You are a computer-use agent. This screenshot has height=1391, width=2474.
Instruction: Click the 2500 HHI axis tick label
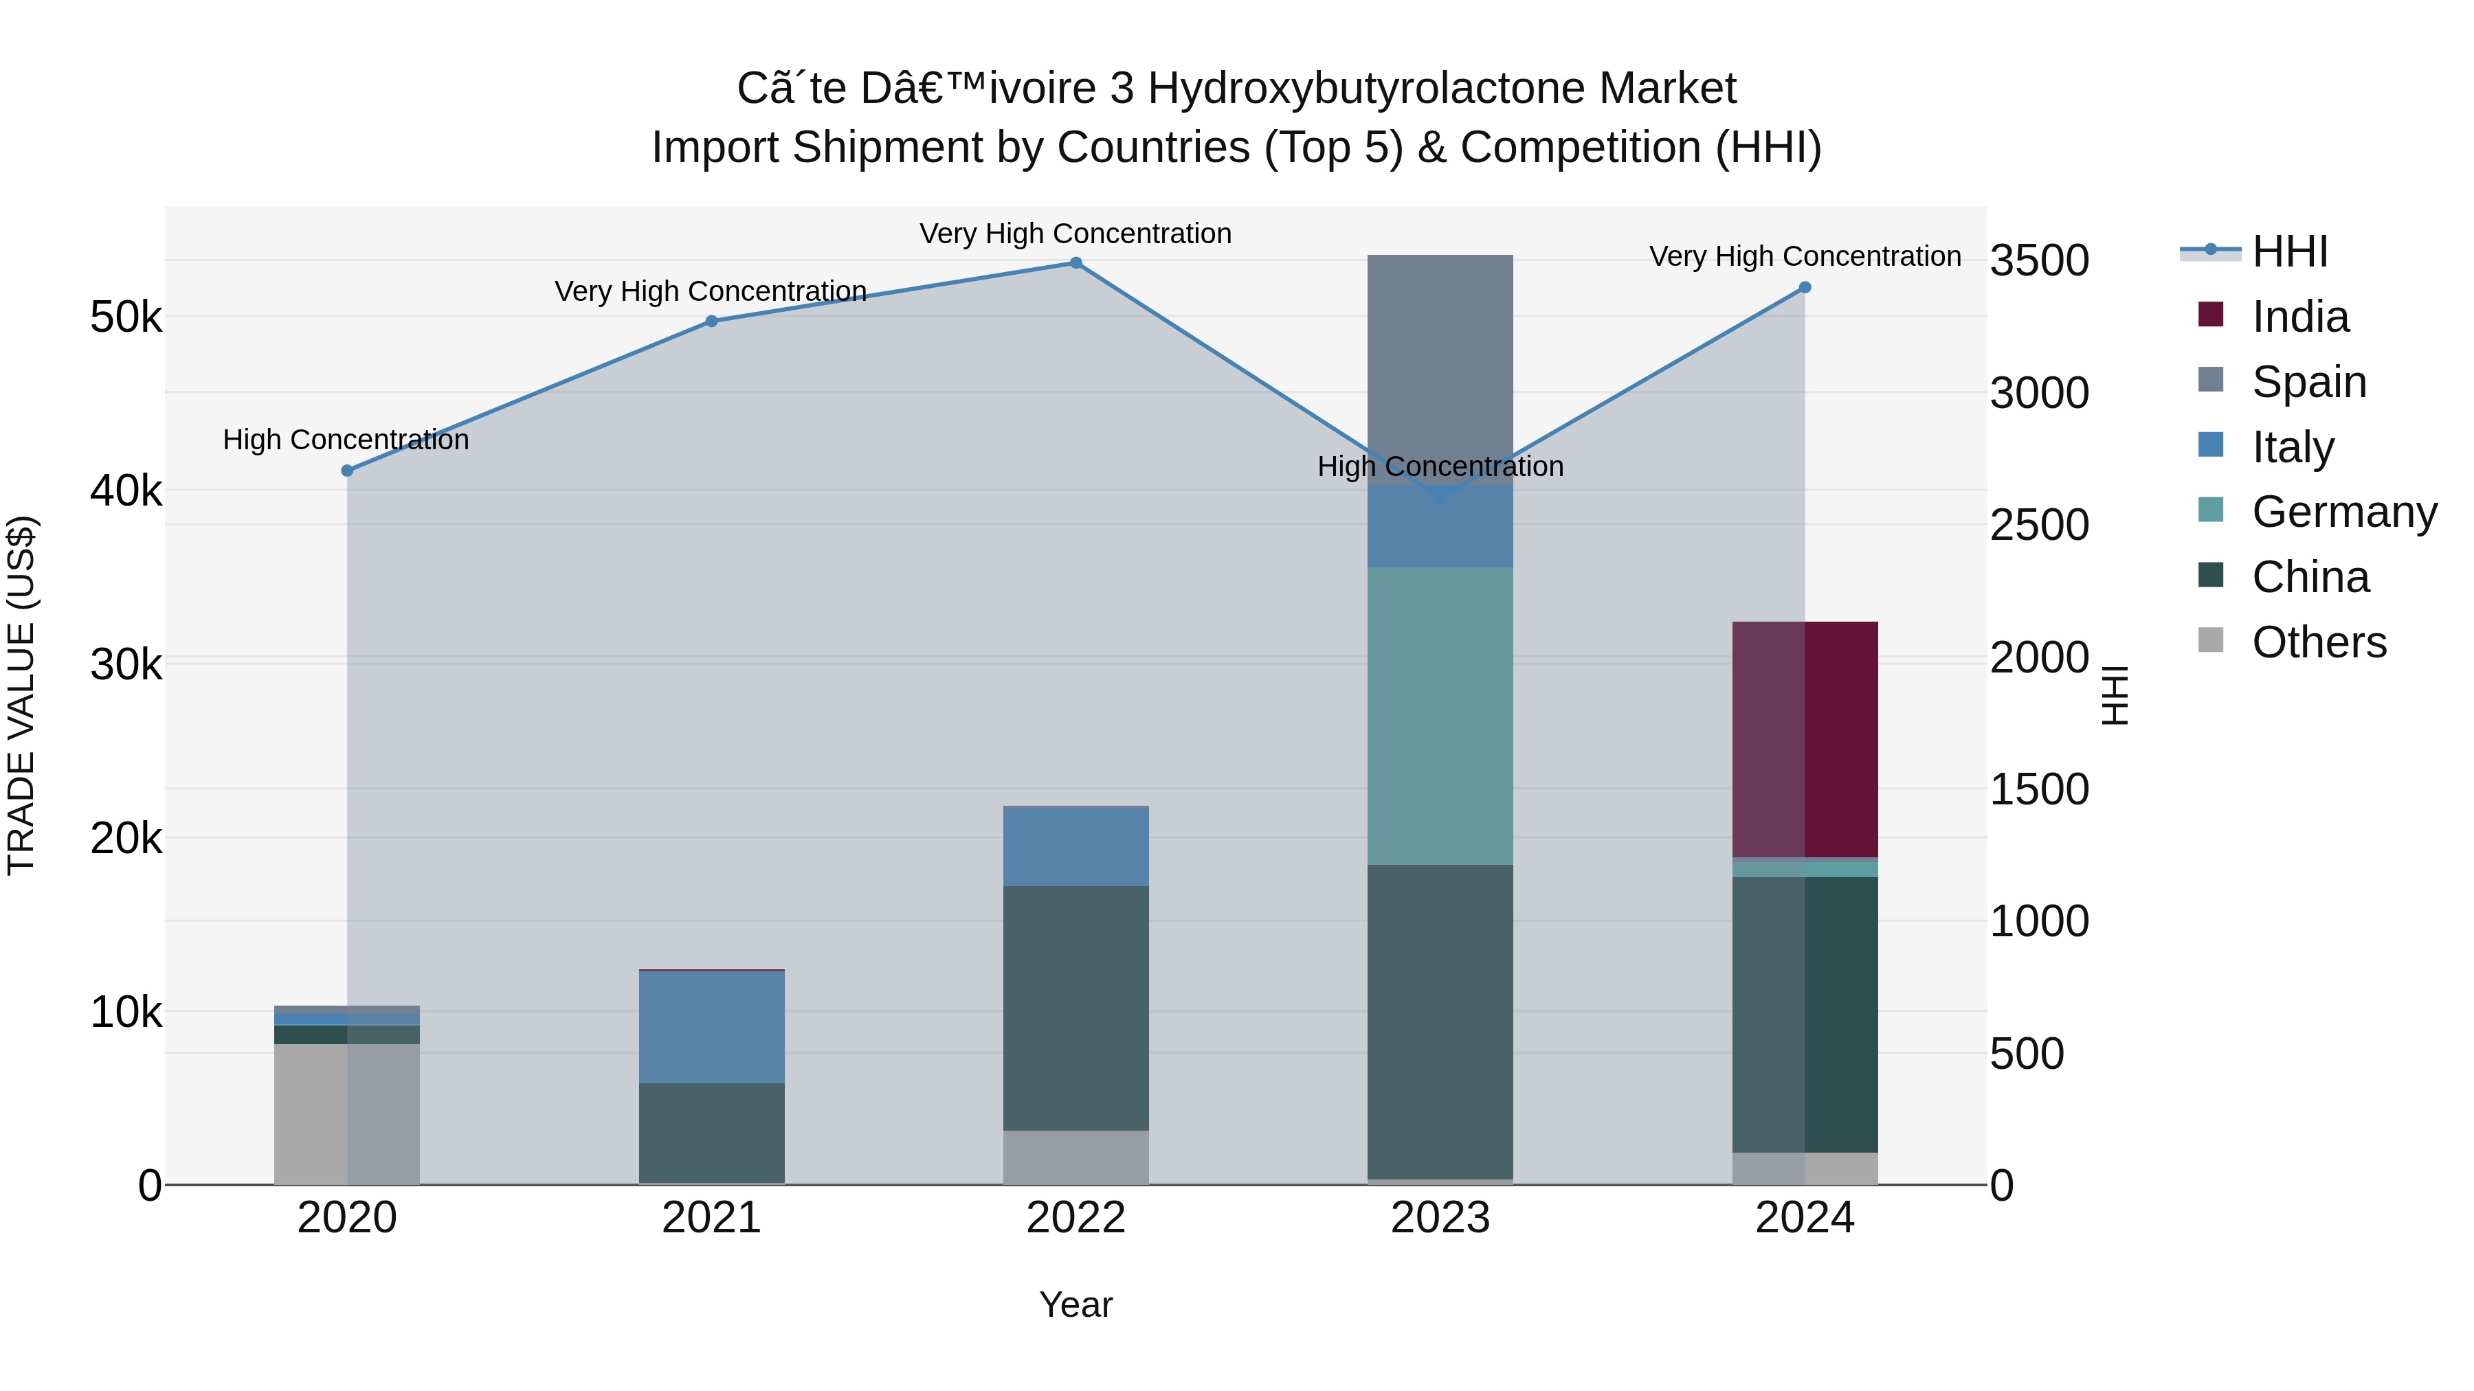[x=2040, y=525]
